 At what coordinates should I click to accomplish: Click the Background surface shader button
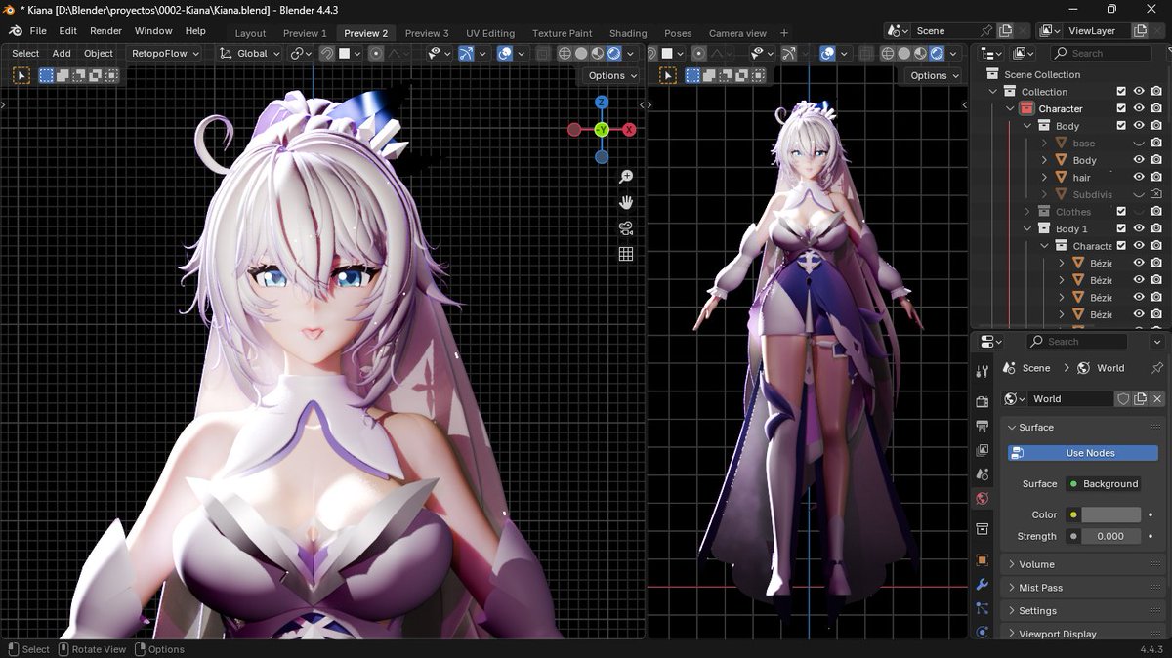tap(1102, 484)
